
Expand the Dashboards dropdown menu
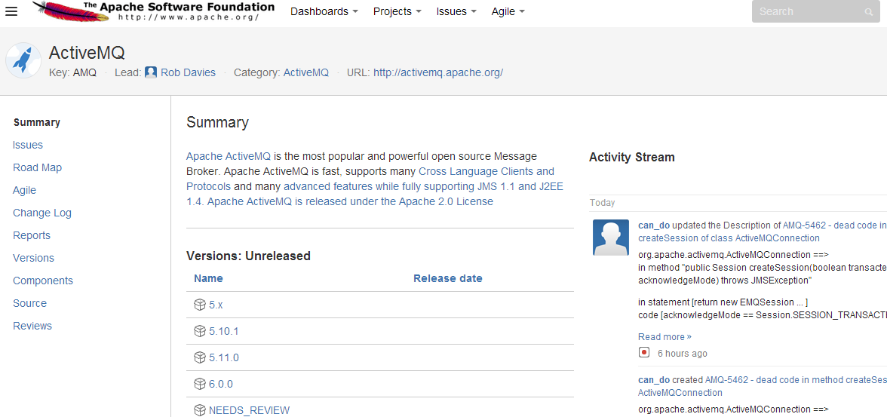click(324, 11)
